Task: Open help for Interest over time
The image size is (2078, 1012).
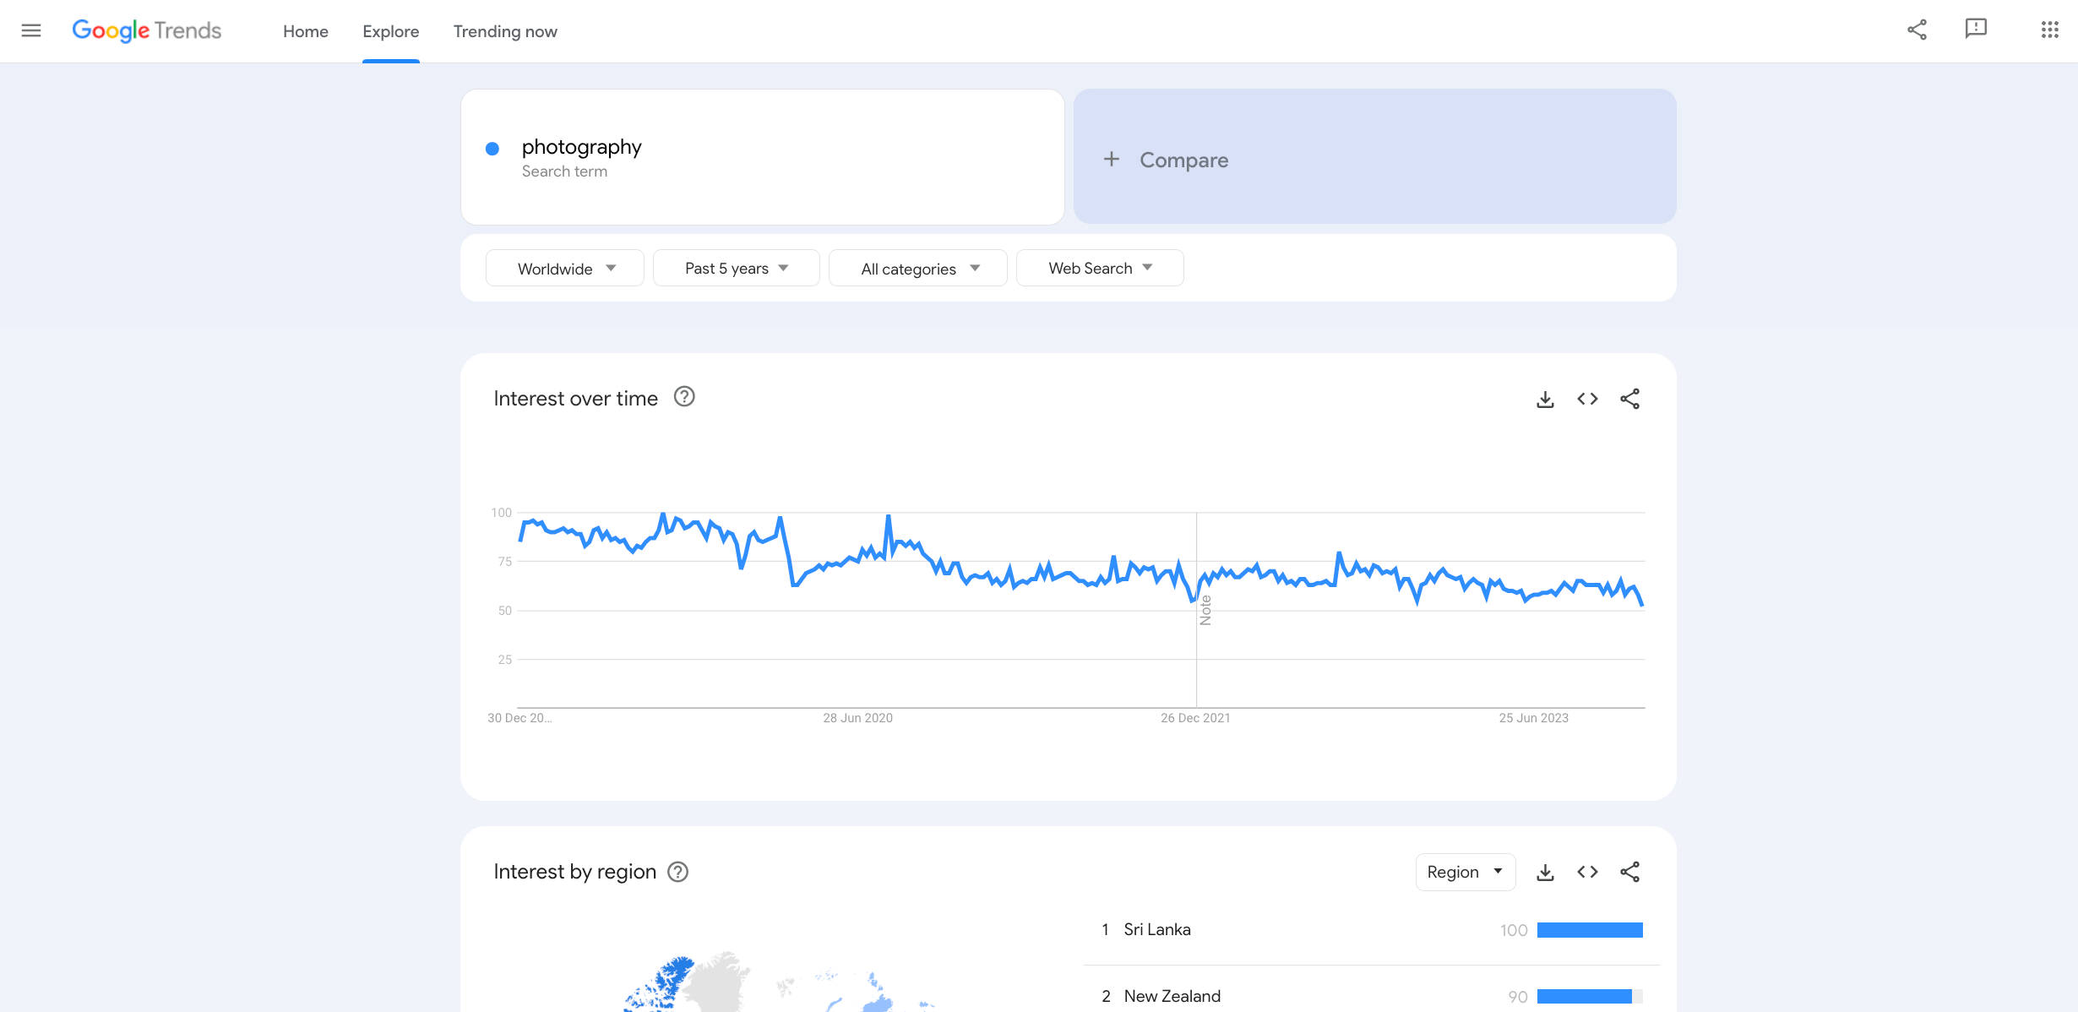Action: tap(684, 397)
